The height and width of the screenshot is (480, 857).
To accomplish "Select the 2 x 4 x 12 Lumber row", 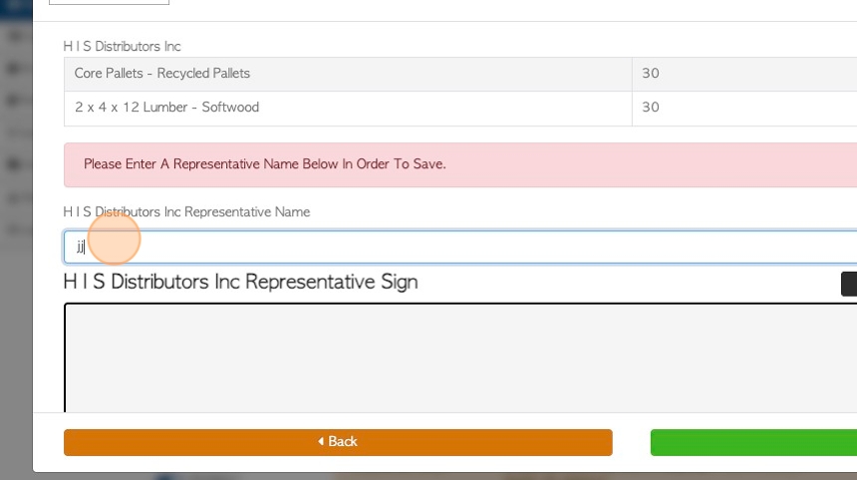I will [x=460, y=108].
